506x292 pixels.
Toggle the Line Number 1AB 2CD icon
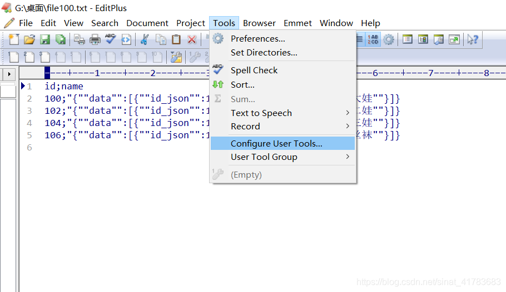373,39
